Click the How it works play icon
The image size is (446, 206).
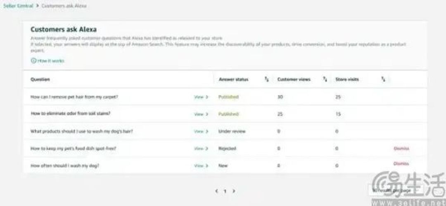[33, 61]
